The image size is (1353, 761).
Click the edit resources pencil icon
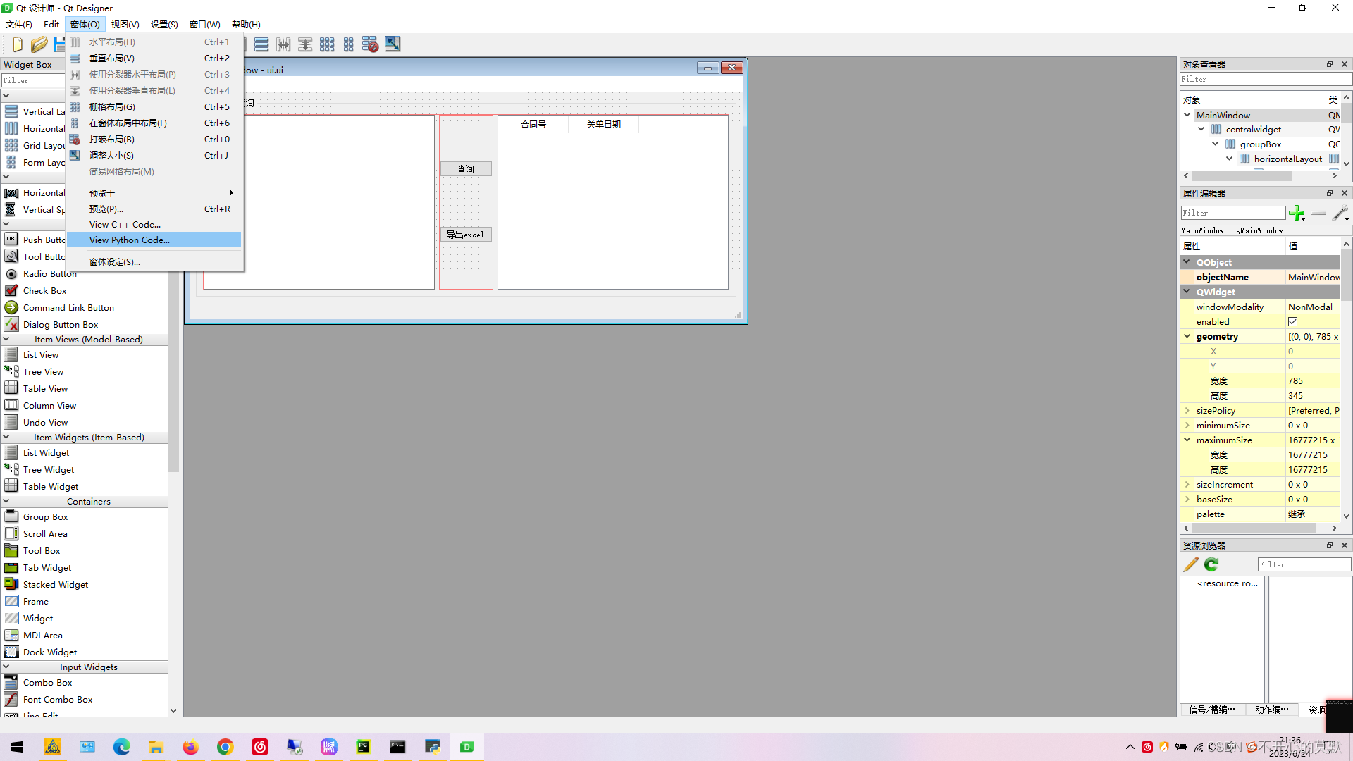pyautogui.click(x=1190, y=564)
